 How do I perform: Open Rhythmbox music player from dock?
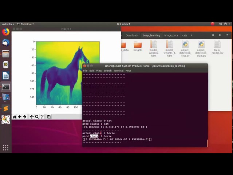[x=6, y=65]
